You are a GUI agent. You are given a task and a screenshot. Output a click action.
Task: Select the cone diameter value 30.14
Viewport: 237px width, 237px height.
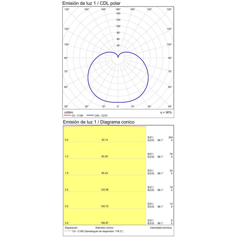tap(105, 140)
